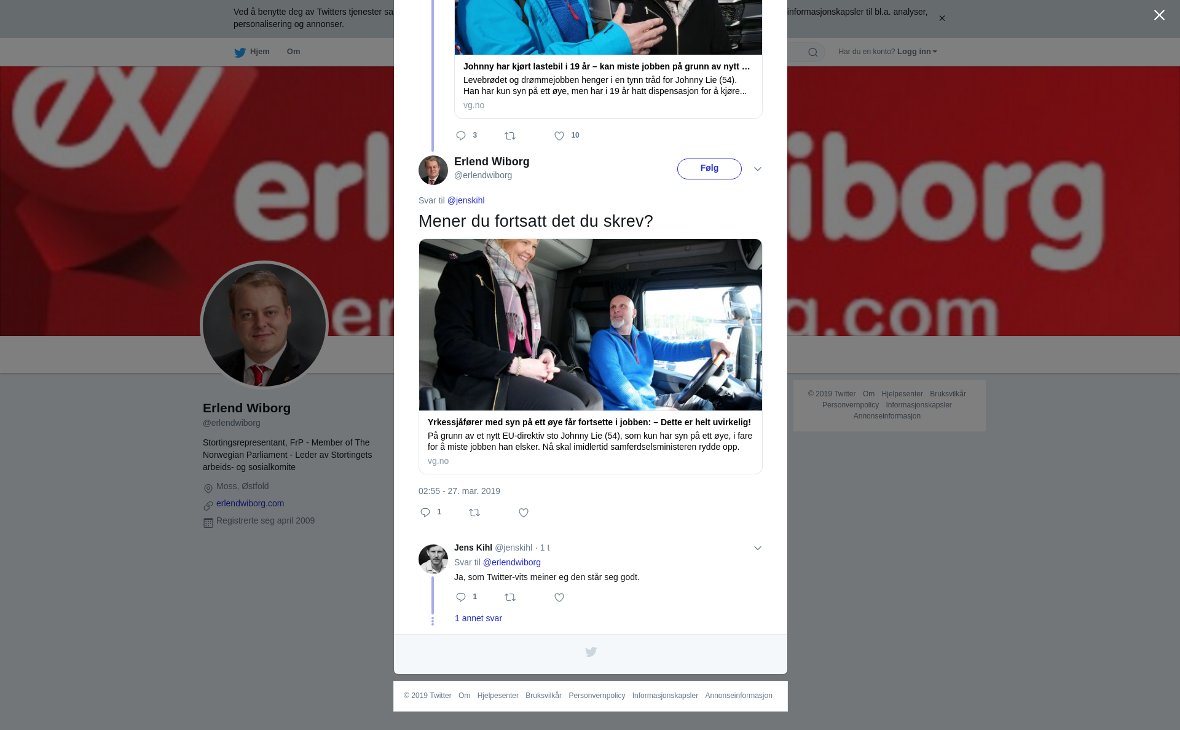This screenshot has height=730, width=1180.
Task: Open vg.no article card with truck photo
Action: pos(591,356)
